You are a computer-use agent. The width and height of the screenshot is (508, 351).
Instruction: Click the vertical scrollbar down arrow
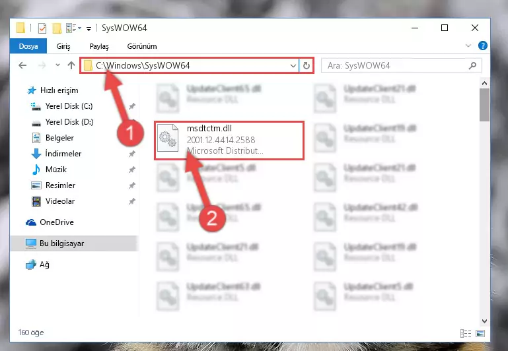(484, 321)
